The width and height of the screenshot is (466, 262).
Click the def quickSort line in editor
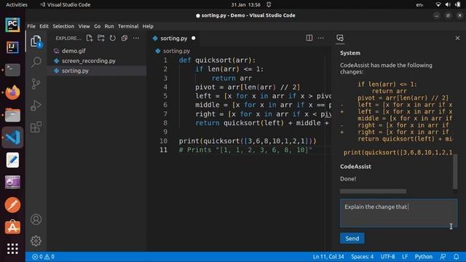pos(217,60)
